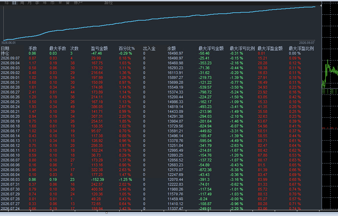Select the 2026.08.24 date row
The width and height of the screenshot is (338, 216).
click(10, 107)
